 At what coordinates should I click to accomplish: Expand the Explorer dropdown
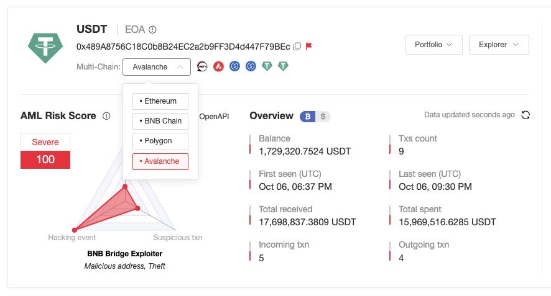(x=499, y=45)
